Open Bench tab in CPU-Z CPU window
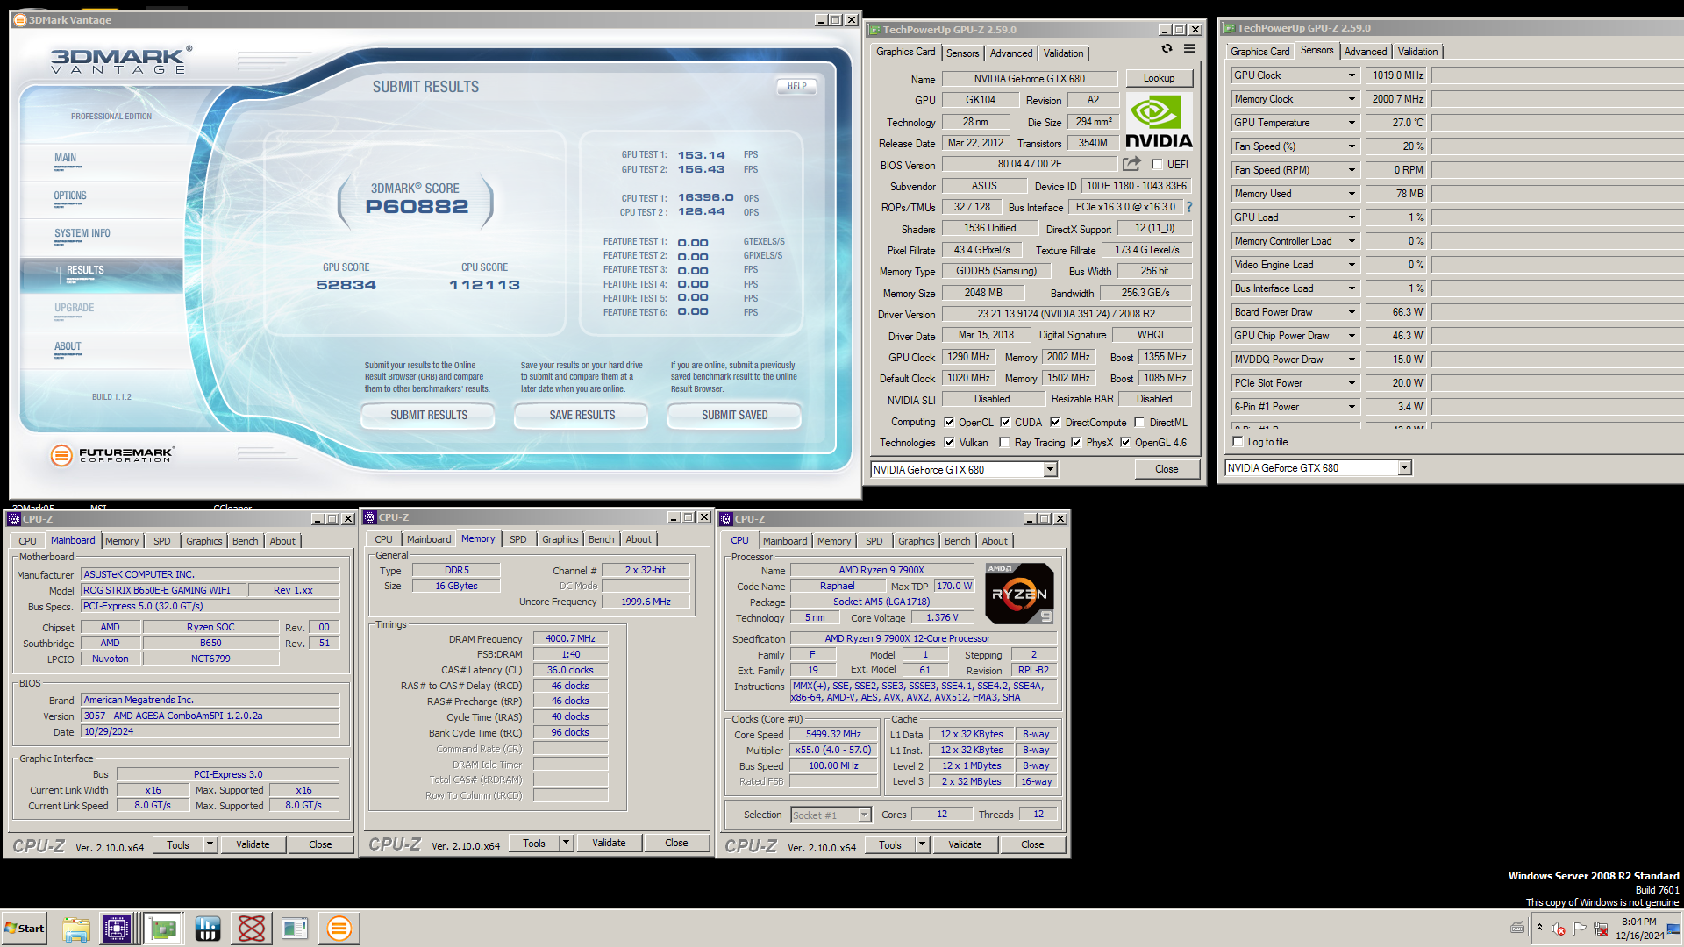Screen dimensions: 1684x947 [x=957, y=541]
